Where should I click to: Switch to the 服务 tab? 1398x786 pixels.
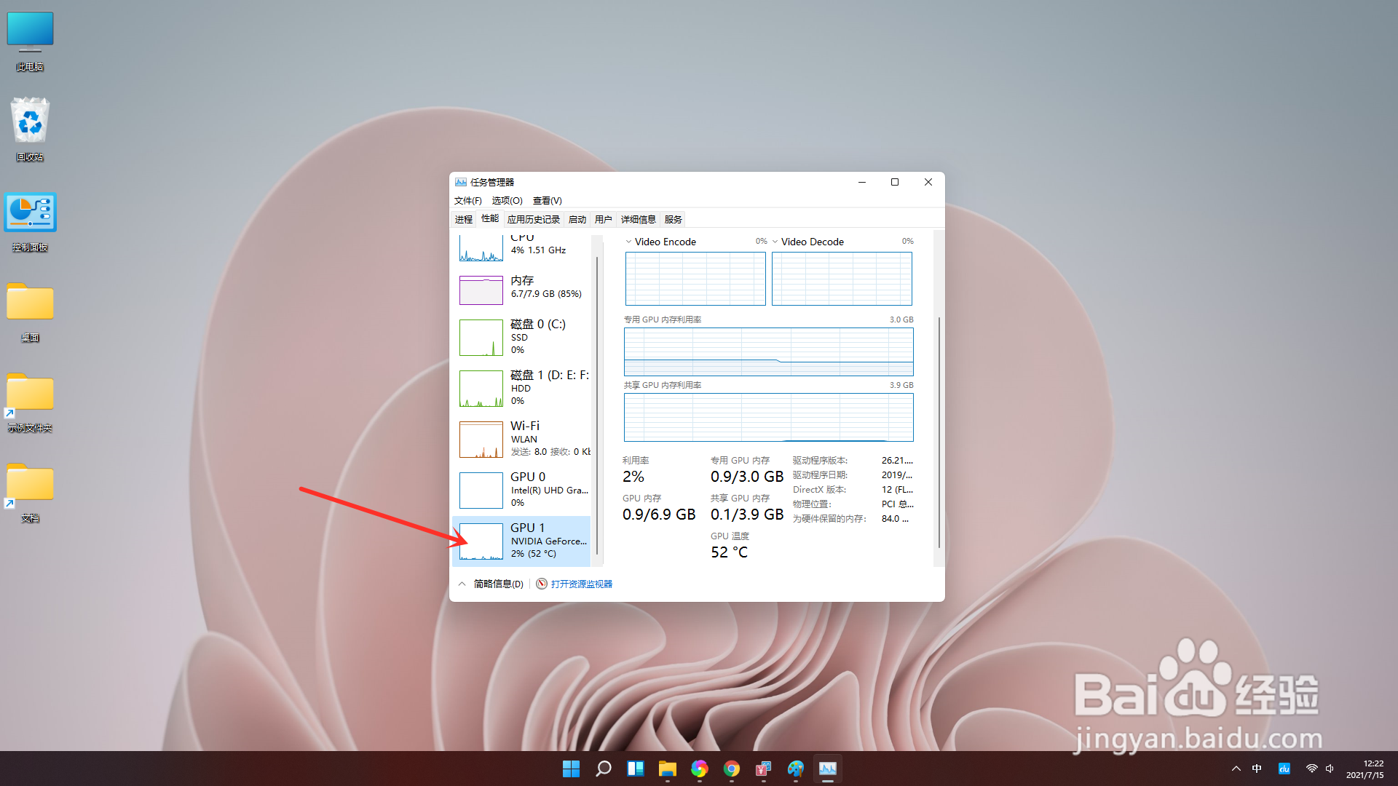tap(674, 220)
